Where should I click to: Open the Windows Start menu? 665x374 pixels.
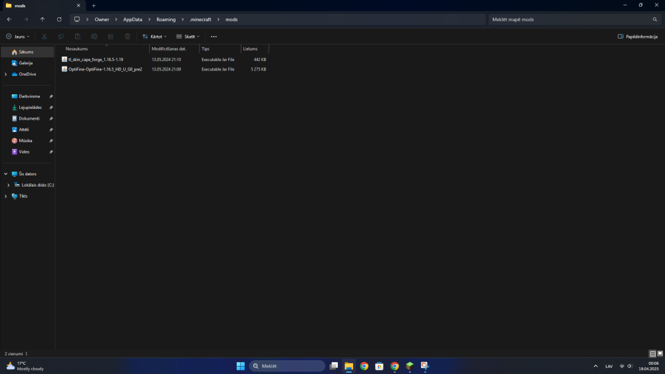coord(241,366)
